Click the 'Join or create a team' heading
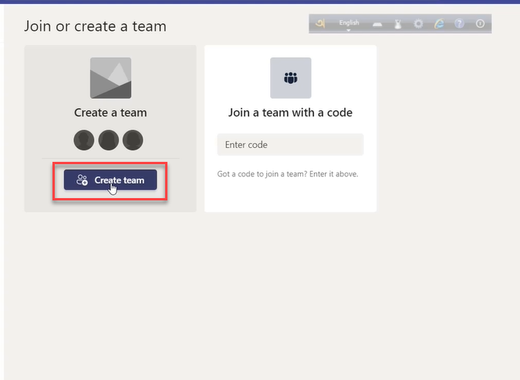This screenshot has width=520, height=380. click(x=95, y=26)
